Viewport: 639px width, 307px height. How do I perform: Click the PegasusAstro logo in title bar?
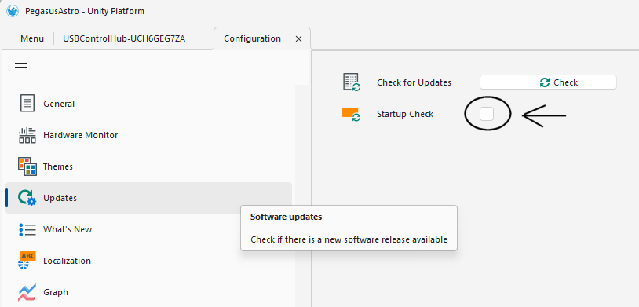point(13,11)
